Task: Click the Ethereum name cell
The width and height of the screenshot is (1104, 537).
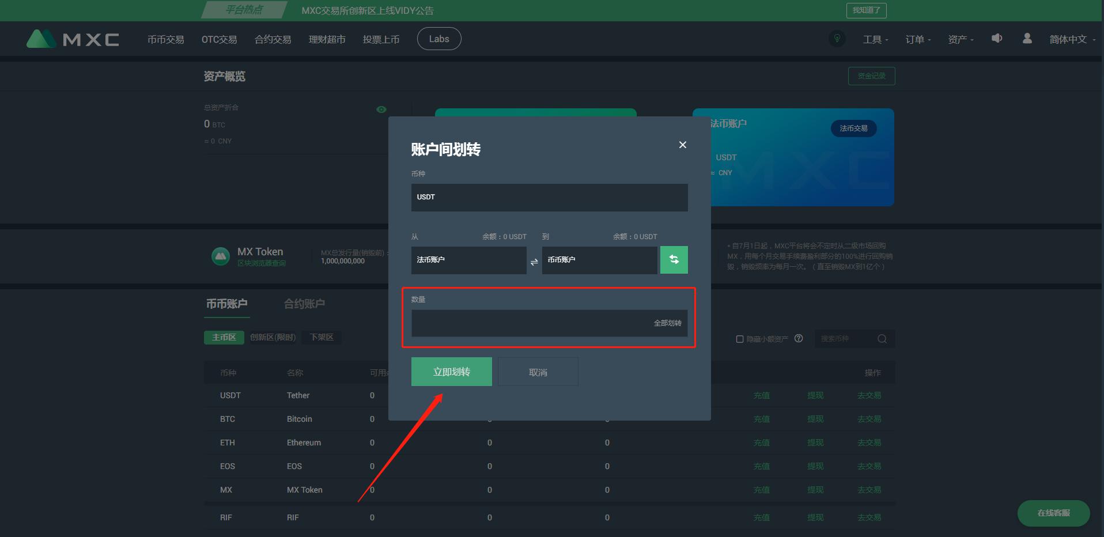Action: coord(304,443)
